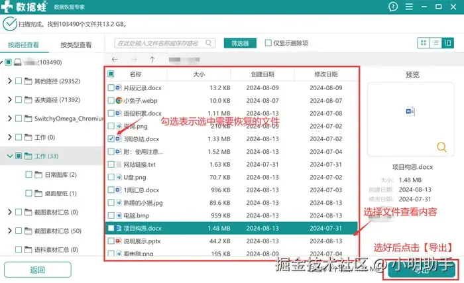Switch to 按类型查看 tab
Image resolution: width=464 pixels, height=283 pixels.
coord(76,45)
